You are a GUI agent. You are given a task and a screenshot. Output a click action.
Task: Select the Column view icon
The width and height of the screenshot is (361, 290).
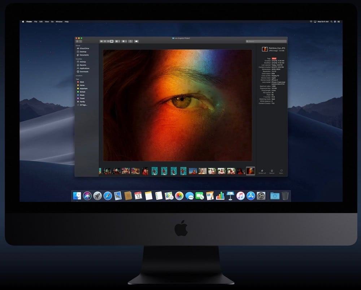(x=108, y=41)
